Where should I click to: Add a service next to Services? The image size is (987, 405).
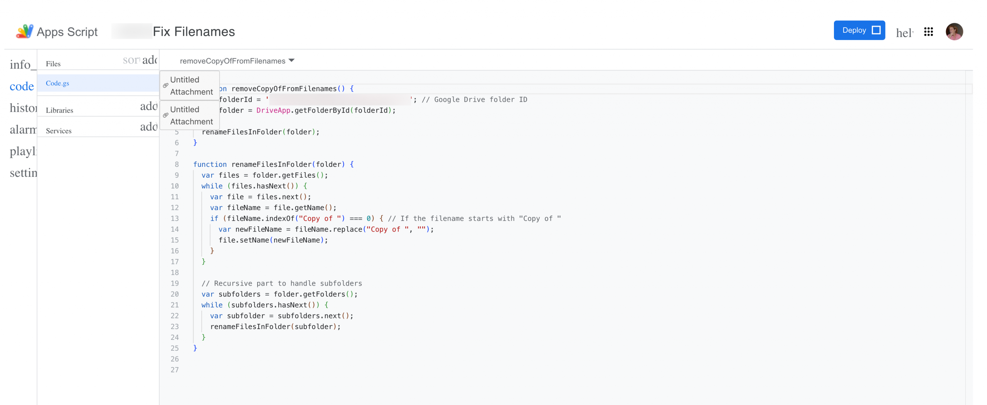(149, 127)
